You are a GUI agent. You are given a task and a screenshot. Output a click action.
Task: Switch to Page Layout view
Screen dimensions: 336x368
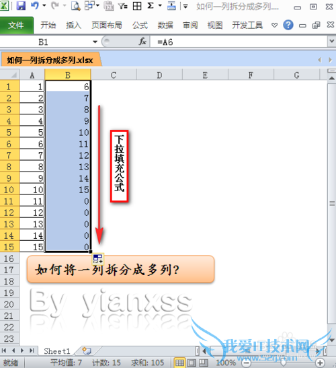[192, 363]
